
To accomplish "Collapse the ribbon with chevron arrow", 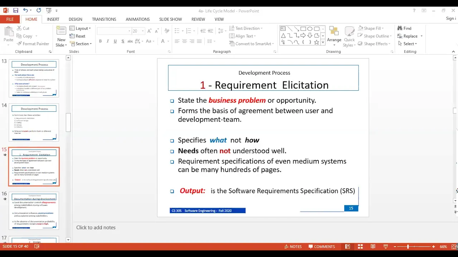I will click(x=453, y=52).
